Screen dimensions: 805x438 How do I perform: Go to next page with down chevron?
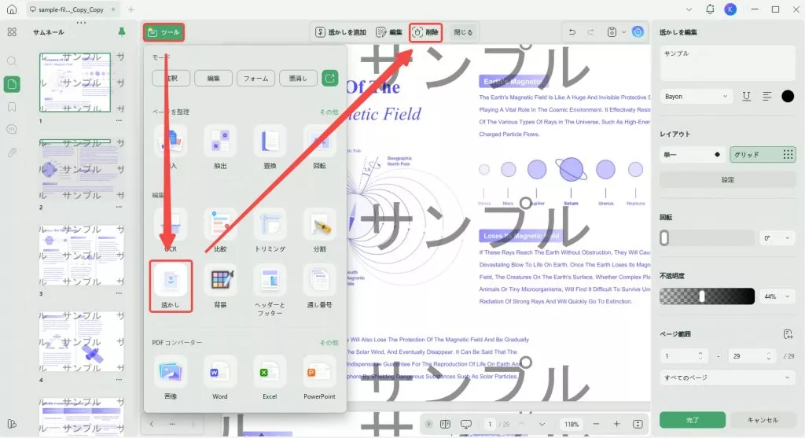click(x=542, y=424)
